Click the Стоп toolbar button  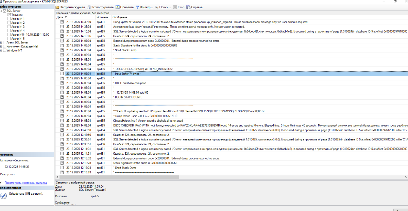pos(179,7)
